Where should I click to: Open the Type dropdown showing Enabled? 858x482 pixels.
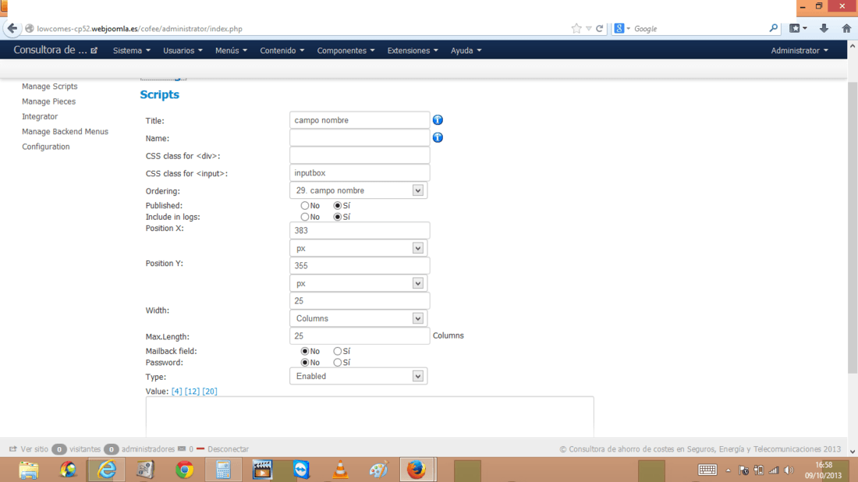(x=359, y=377)
